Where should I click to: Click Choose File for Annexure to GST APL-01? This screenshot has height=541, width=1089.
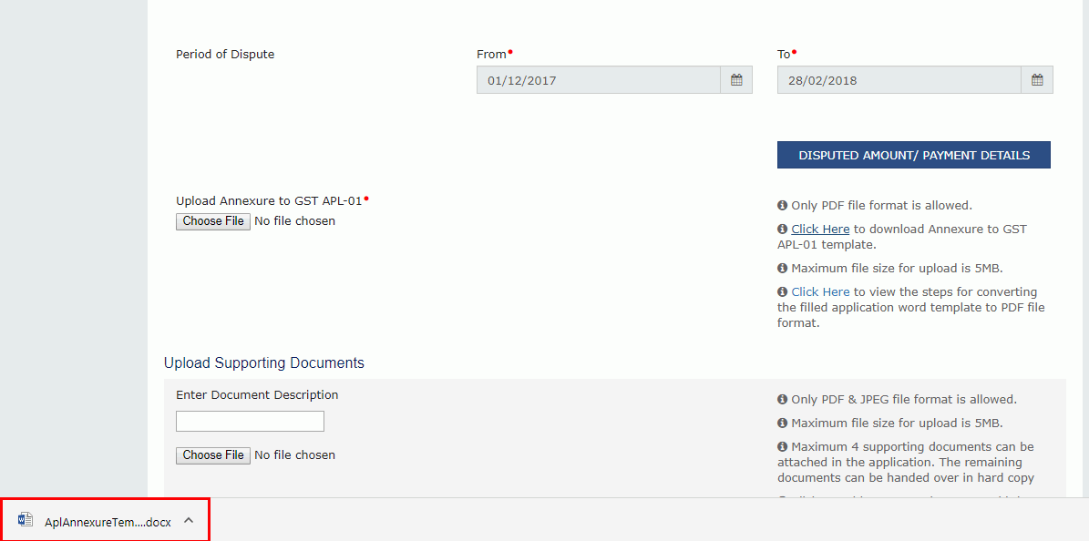[212, 220]
